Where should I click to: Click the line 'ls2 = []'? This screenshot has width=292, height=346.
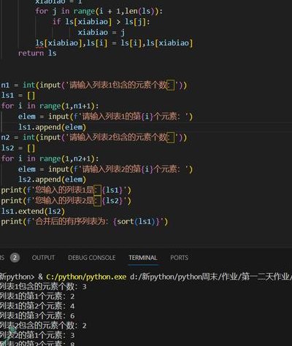click(x=18, y=148)
